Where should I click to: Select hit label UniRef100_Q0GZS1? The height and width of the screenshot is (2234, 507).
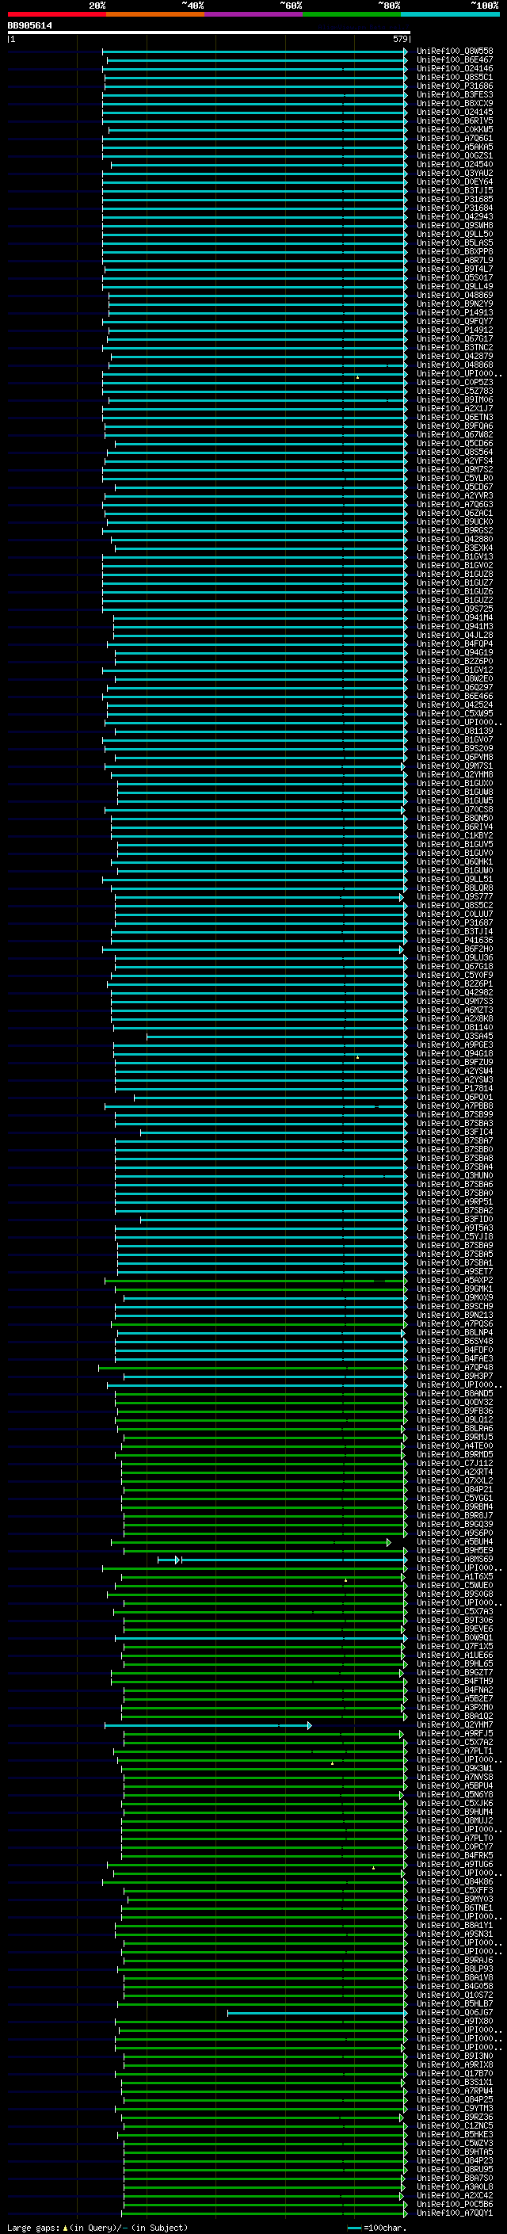(x=454, y=155)
